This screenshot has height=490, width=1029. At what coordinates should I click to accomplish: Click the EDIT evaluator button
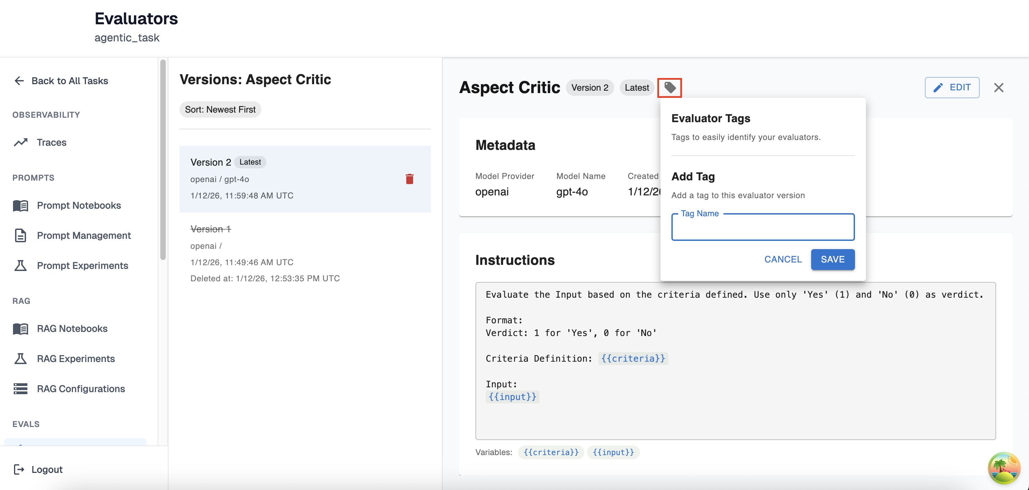click(x=952, y=87)
